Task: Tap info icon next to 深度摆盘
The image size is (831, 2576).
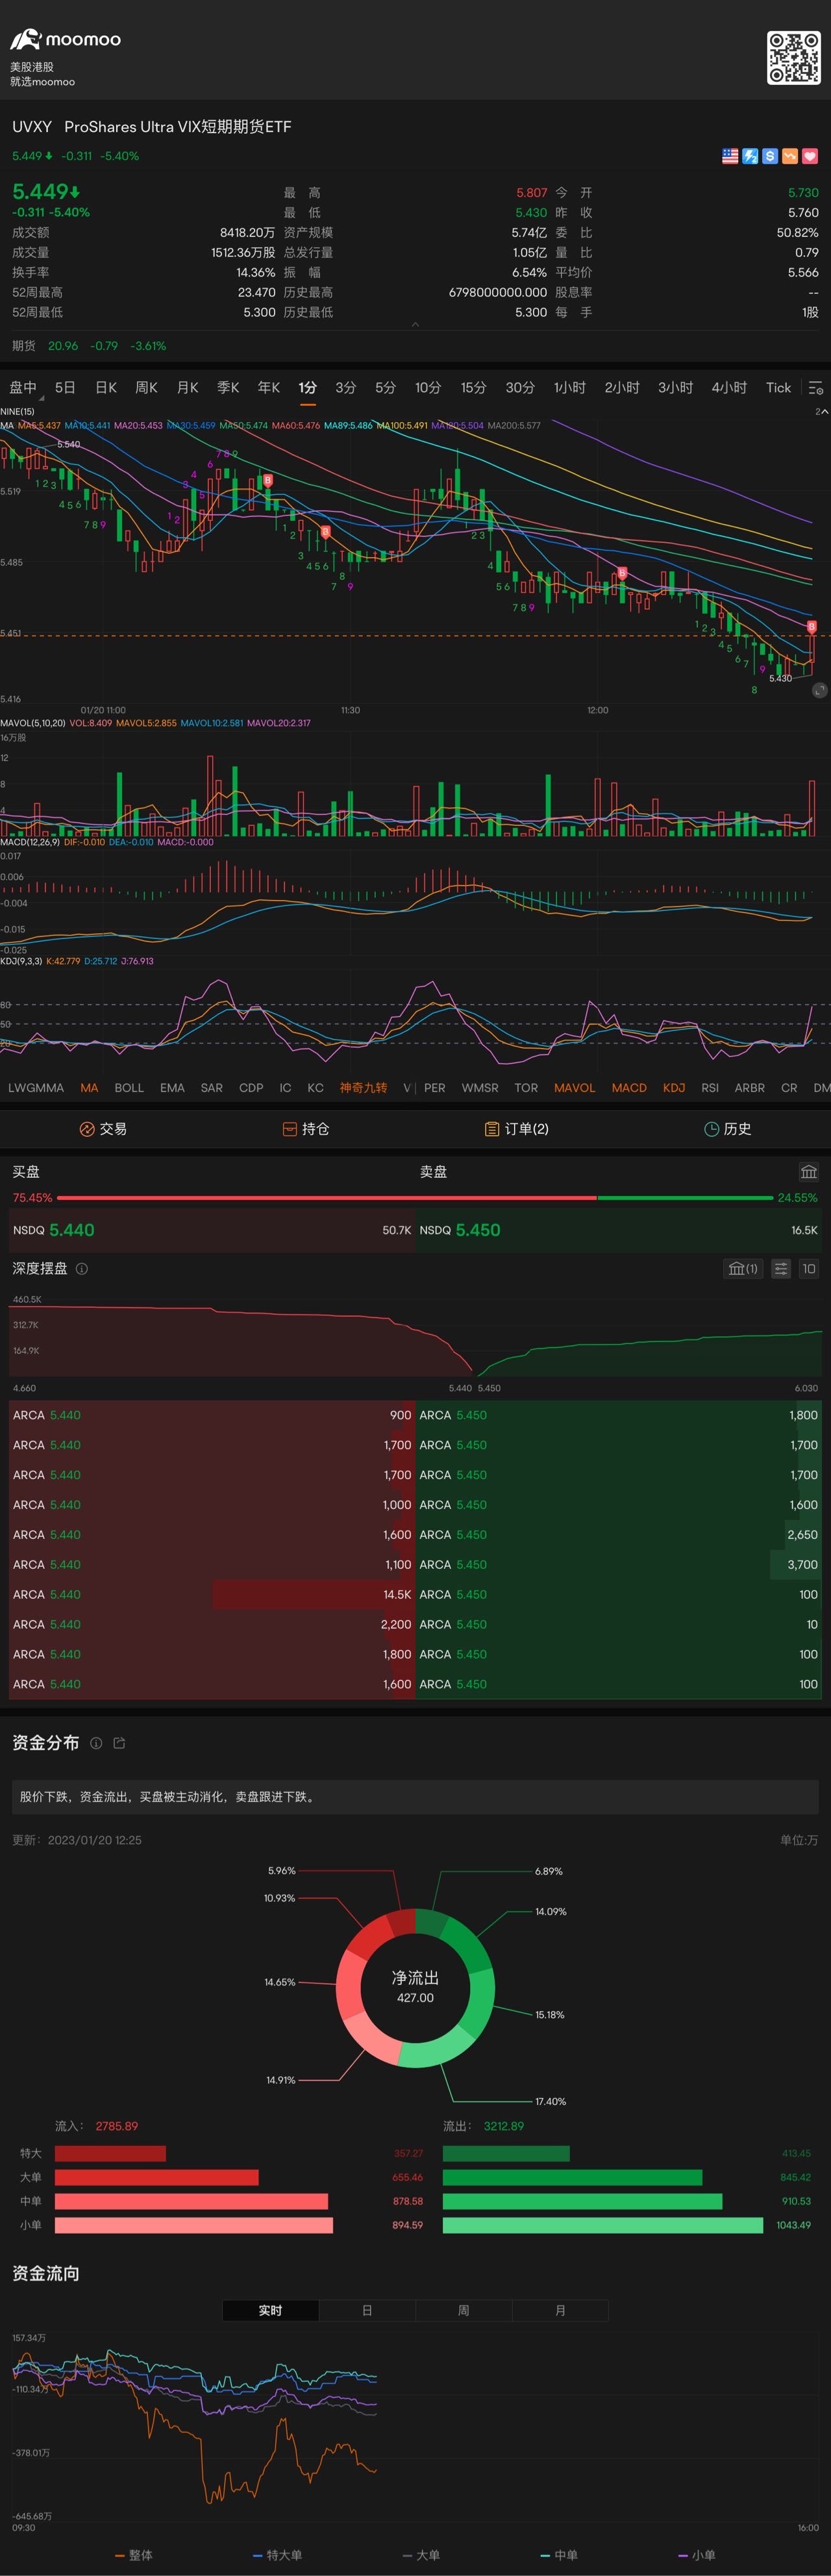Action: click(x=82, y=1268)
